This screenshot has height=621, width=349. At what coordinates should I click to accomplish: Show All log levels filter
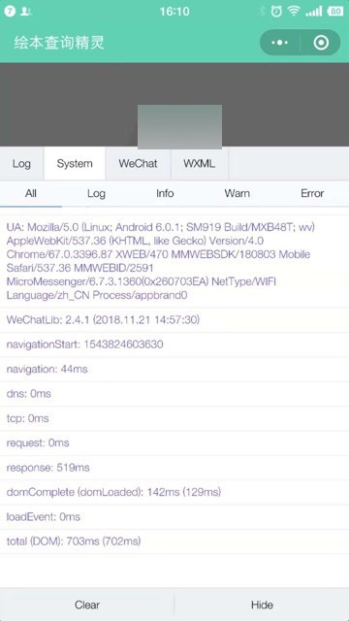31,193
